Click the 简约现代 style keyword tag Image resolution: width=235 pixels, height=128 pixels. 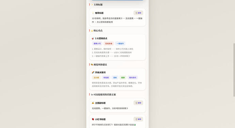point(132,78)
